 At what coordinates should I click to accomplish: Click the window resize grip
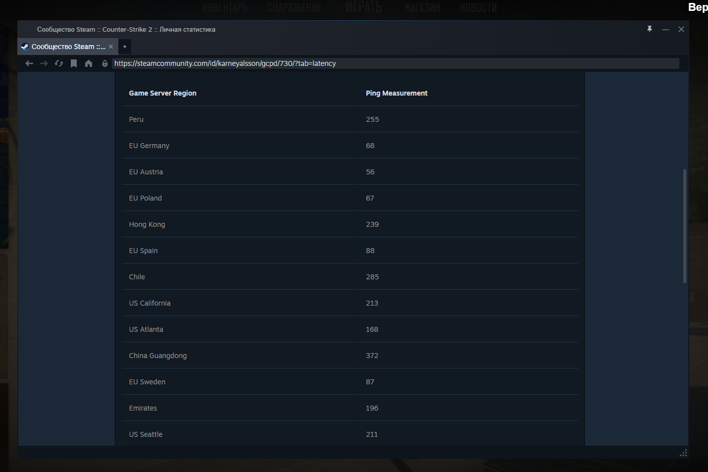click(x=683, y=453)
